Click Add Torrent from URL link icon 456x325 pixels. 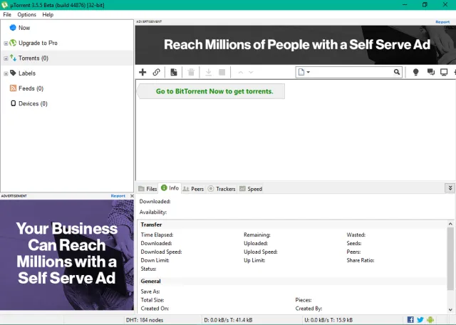click(157, 72)
